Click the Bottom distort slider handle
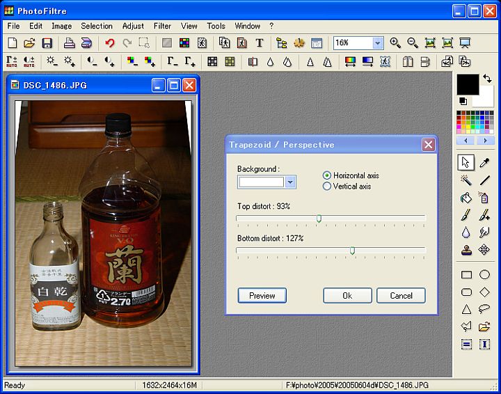The width and height of the screenshot is (501, 394). tap(352, 251)
